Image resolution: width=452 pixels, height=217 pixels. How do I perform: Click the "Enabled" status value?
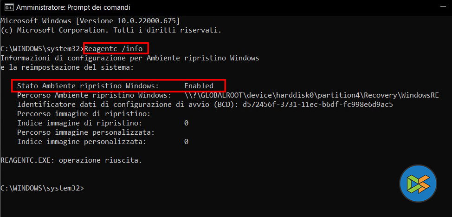tap(199, 86)
